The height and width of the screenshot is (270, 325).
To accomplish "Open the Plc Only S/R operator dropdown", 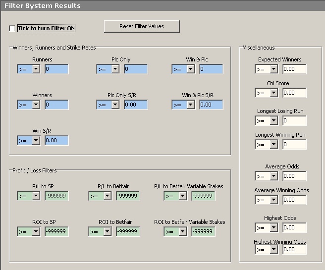I will pyautogui.click(x=108, y=105).
